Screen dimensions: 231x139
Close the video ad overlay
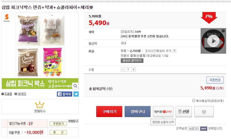coord(223,31)
